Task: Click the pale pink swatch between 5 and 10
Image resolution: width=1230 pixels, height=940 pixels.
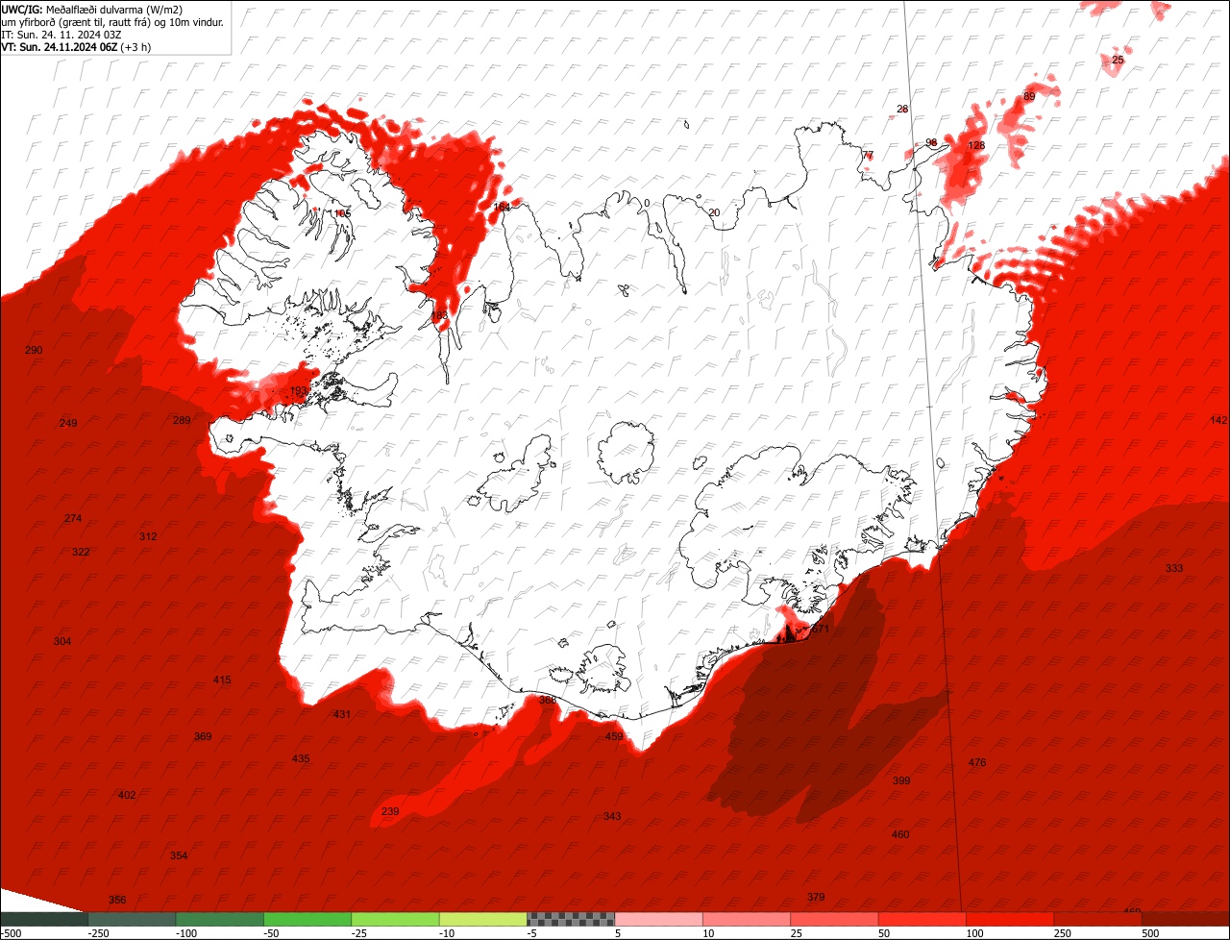Action: click(x=658, y=918)
